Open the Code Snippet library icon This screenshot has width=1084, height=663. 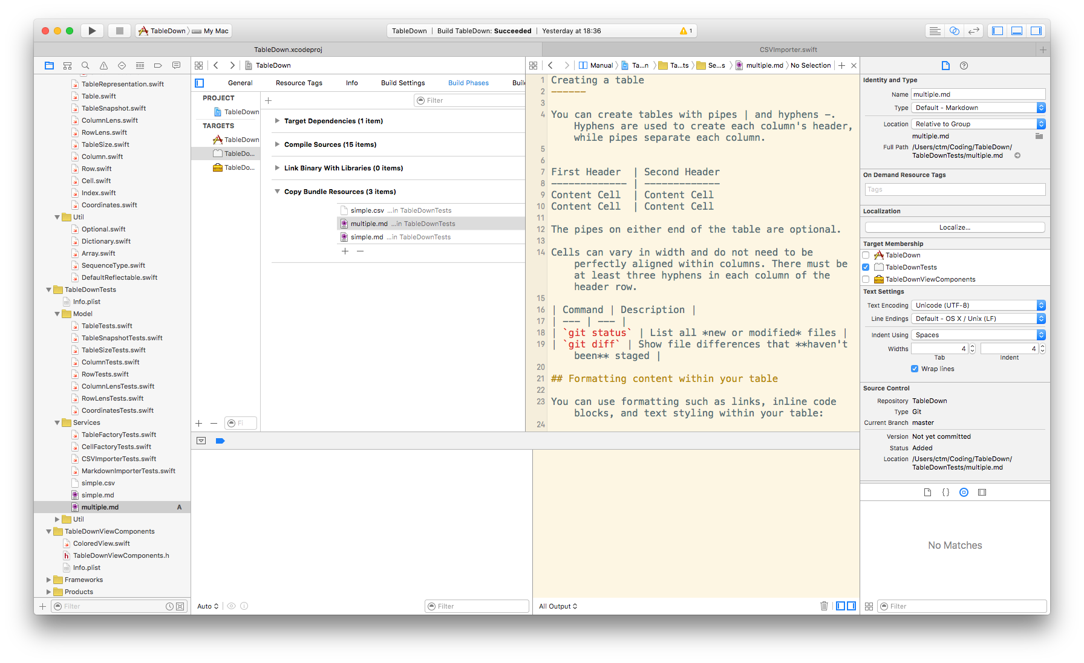[945, 493]
